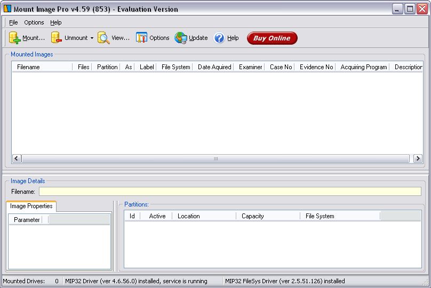Click the Update globe icon
The height and width of the screenshot is (288, 431).
coord(181,38)
